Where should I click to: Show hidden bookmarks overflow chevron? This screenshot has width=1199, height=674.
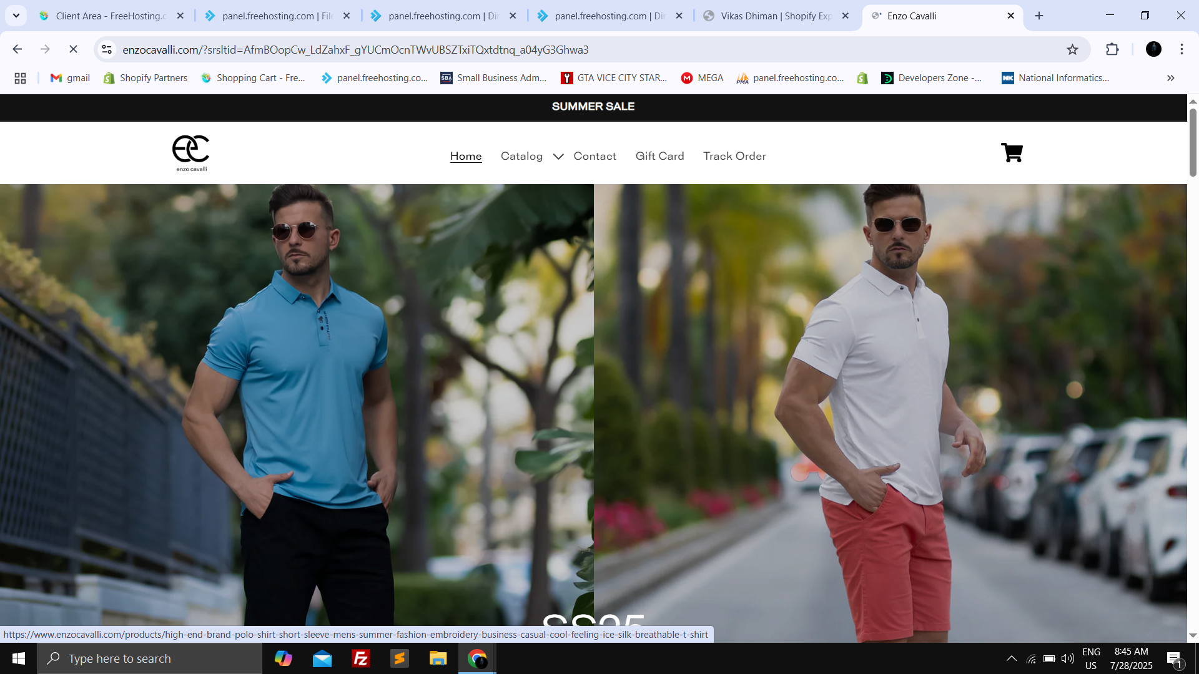[1170, 78]
